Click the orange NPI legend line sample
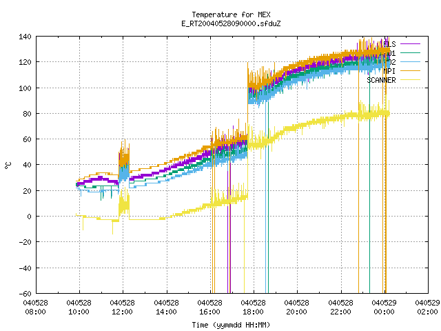441x331 pixels. (410, 71)
